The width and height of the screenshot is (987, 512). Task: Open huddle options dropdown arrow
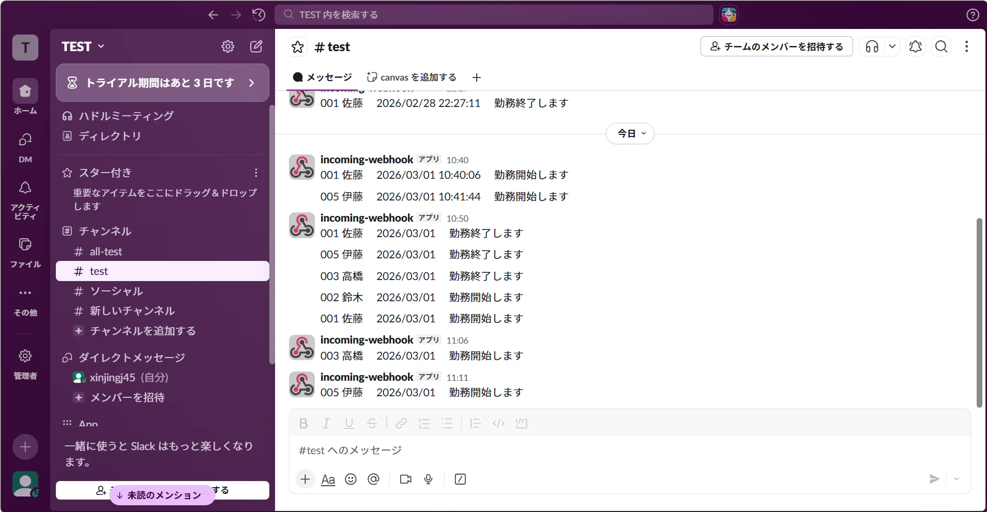point(892,46)
